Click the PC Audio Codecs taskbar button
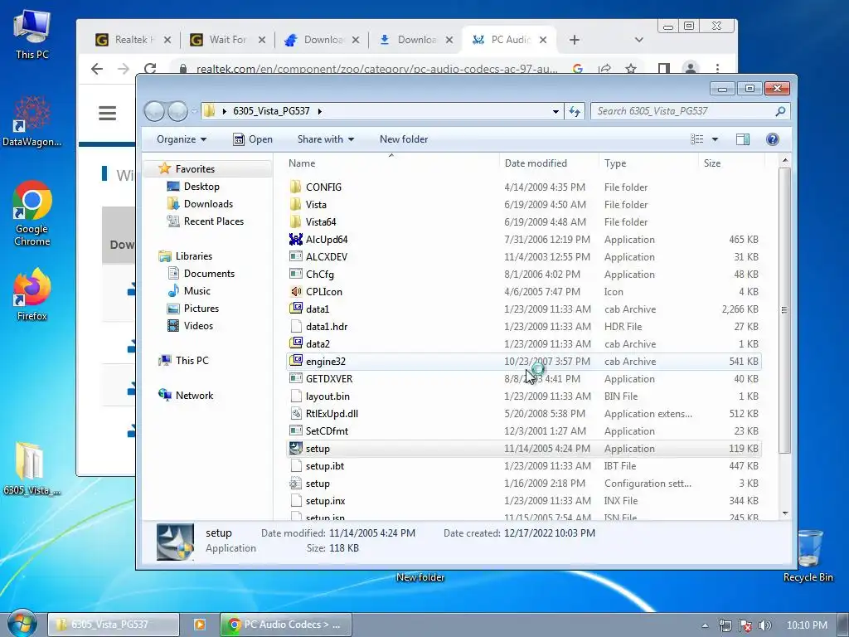This screenshot has height=637, width=849. click(x=286, y=625)
